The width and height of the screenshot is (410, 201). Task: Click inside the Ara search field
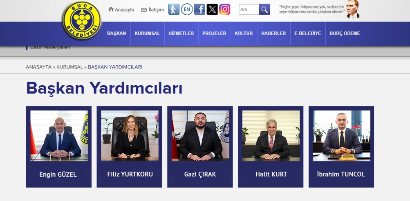pyautogui.click(x=249, y=9)
